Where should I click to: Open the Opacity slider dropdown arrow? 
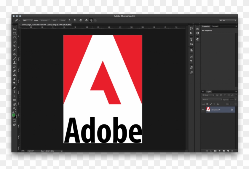(x=235, y=99)
